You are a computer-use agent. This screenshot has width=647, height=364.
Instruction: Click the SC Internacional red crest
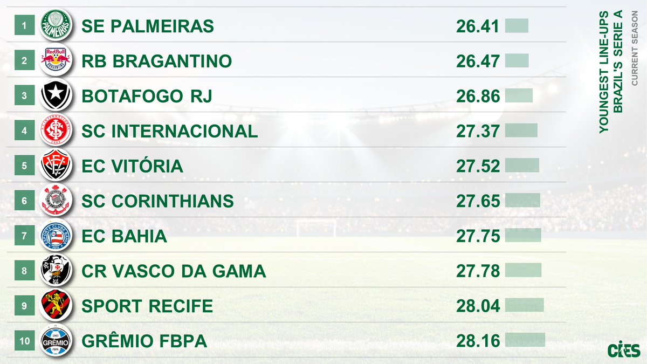56,131
